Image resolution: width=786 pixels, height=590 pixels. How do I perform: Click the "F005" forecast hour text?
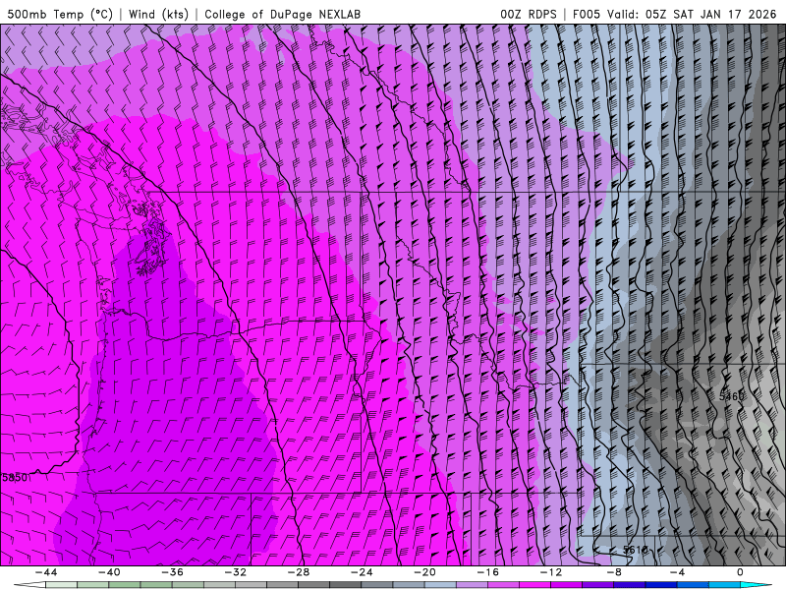click(x=586, y=15)
